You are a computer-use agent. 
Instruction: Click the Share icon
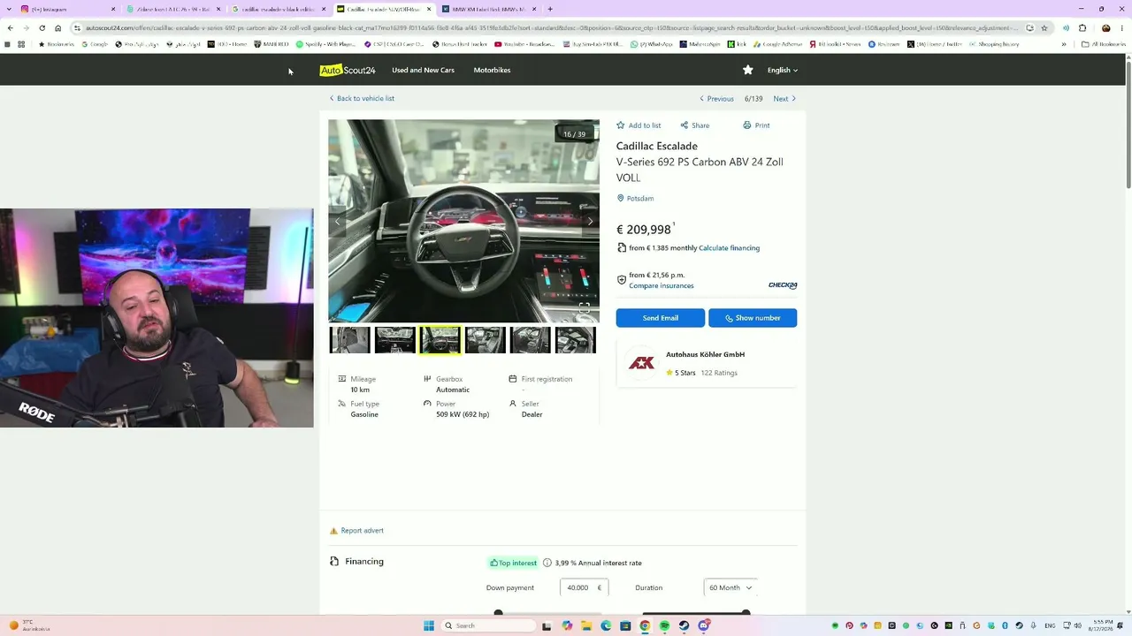point(684,125)
